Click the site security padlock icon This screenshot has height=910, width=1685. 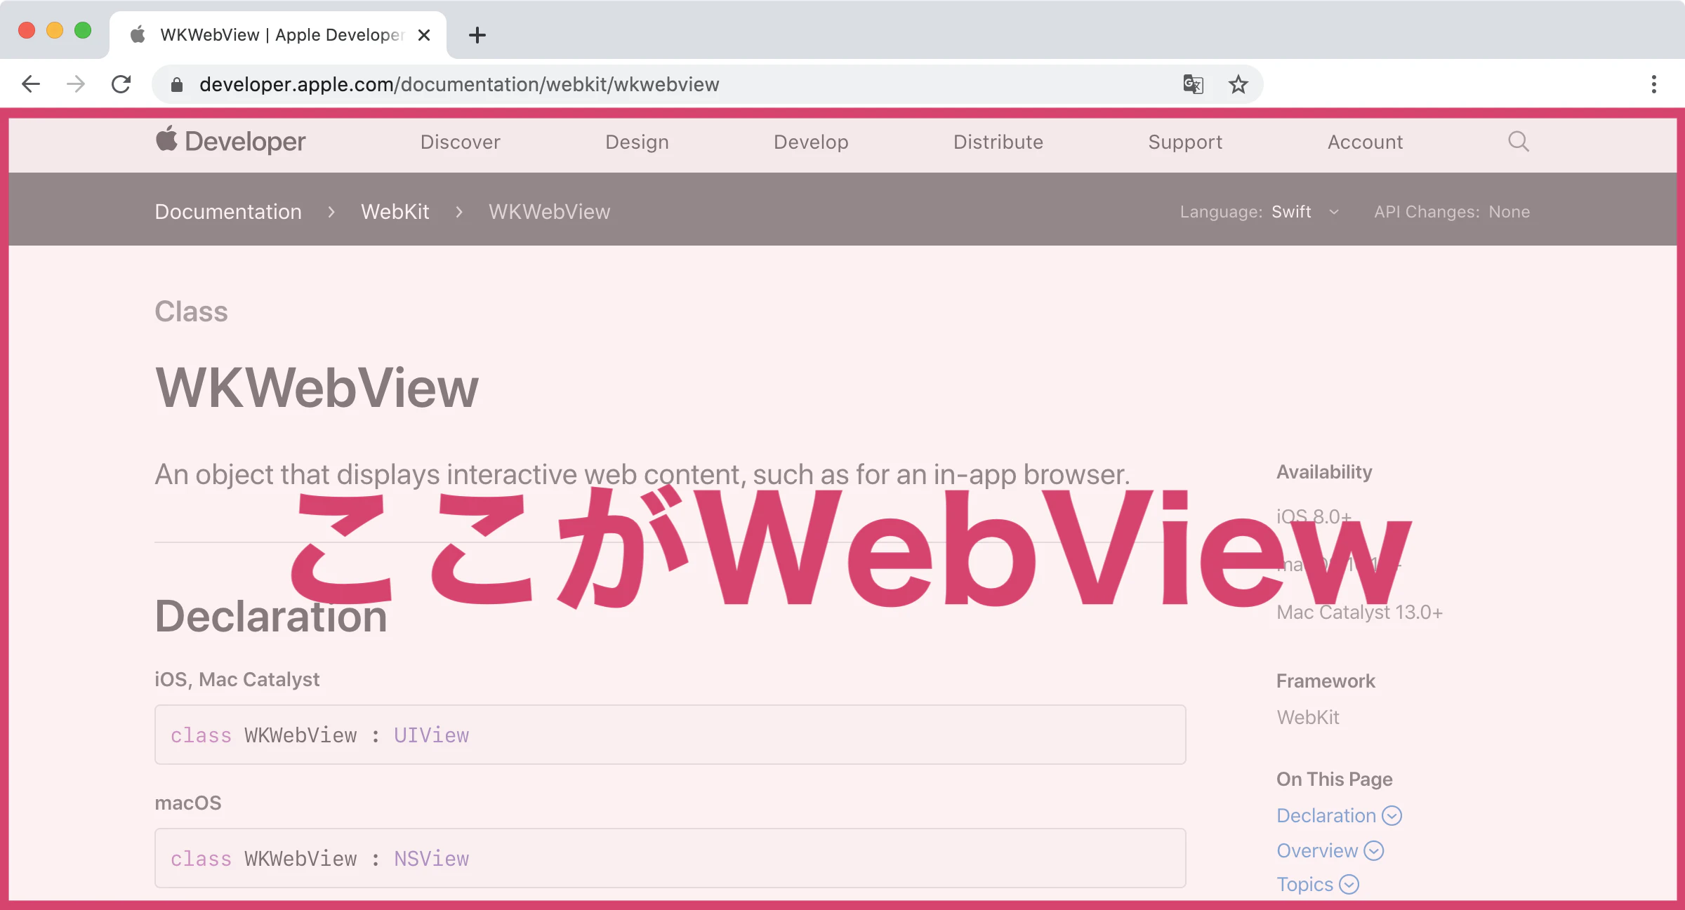pos(177,83)
